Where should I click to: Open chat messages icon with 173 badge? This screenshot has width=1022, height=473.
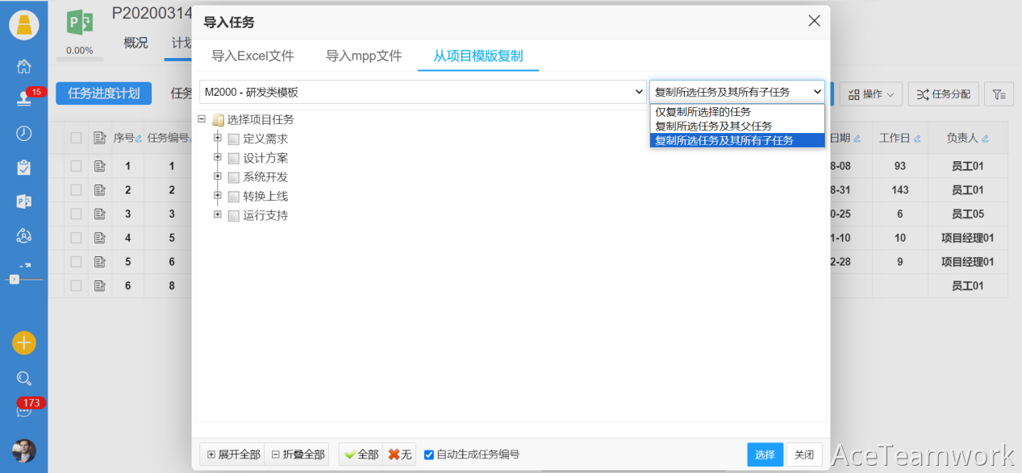point(24,410)
